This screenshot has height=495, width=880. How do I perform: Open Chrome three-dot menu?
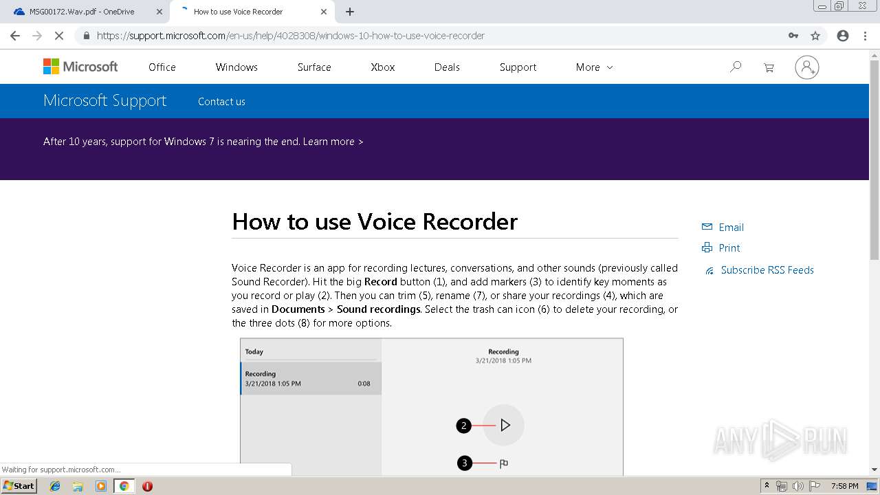click(866, 36)
